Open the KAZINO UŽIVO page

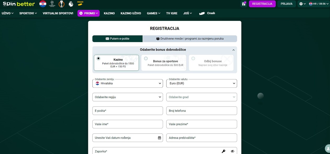coord(131,13)
